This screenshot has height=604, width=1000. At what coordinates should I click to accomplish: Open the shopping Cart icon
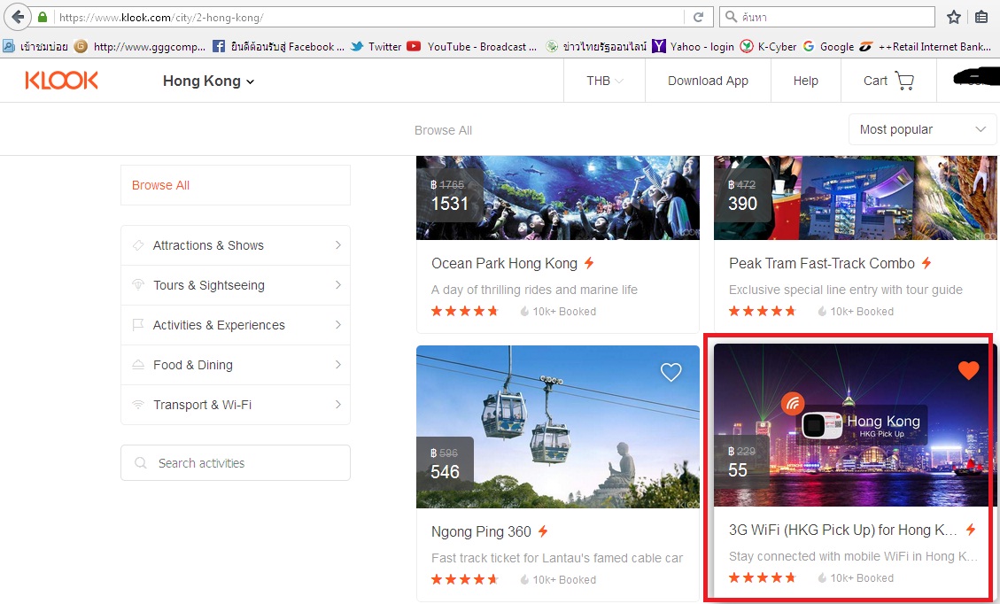tap(903, 81)
